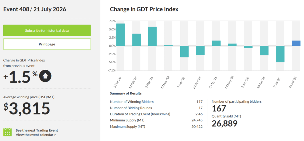
Task: Subscribe for historical data
Action: point(47,30)
